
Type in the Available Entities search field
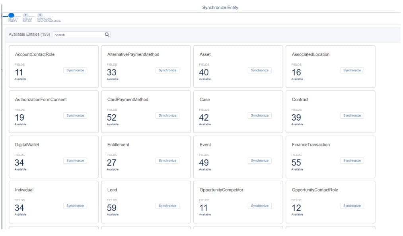click(78, 35)
